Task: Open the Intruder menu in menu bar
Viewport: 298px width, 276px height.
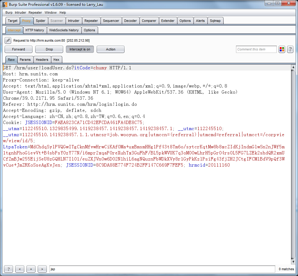Action: (x=21, y=12)
